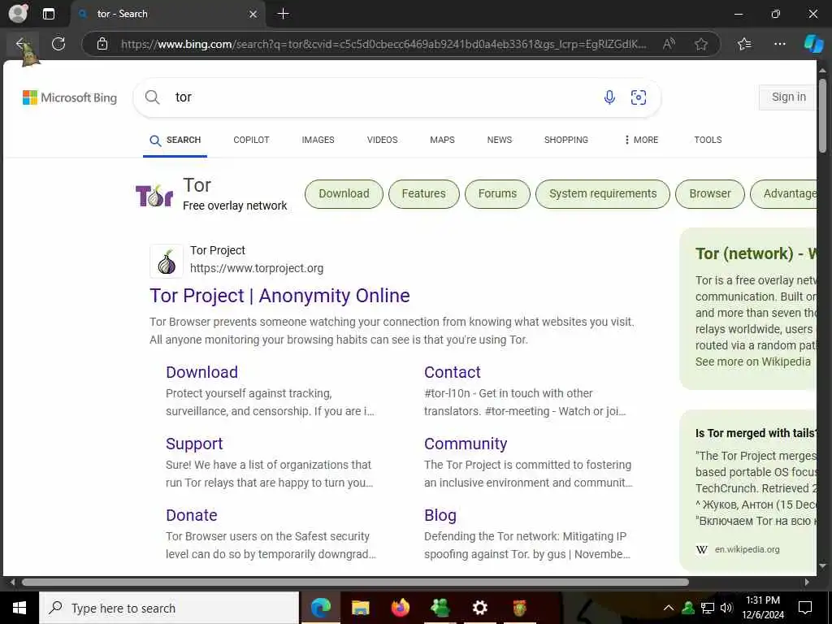Open the notification center icon
Screen dimensions: 832x624
point(805,608)
